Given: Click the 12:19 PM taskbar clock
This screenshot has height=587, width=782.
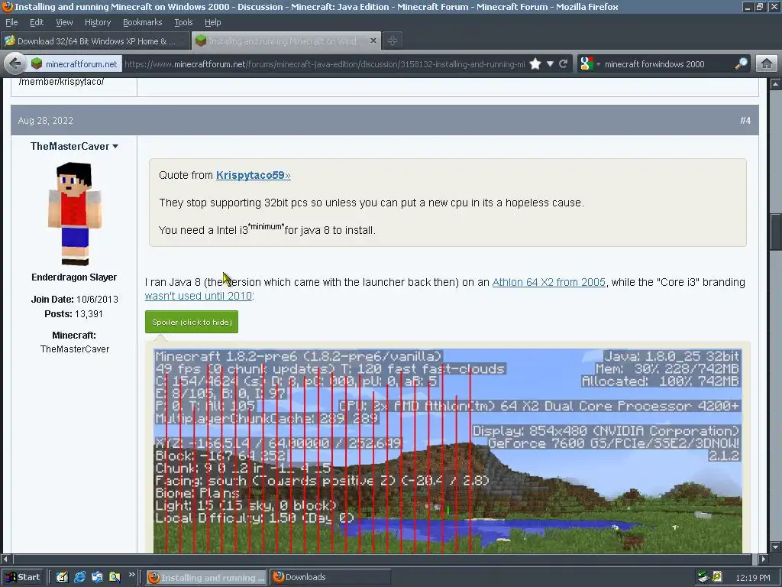Looking at the screenshot, I should [x=752, y=578].
